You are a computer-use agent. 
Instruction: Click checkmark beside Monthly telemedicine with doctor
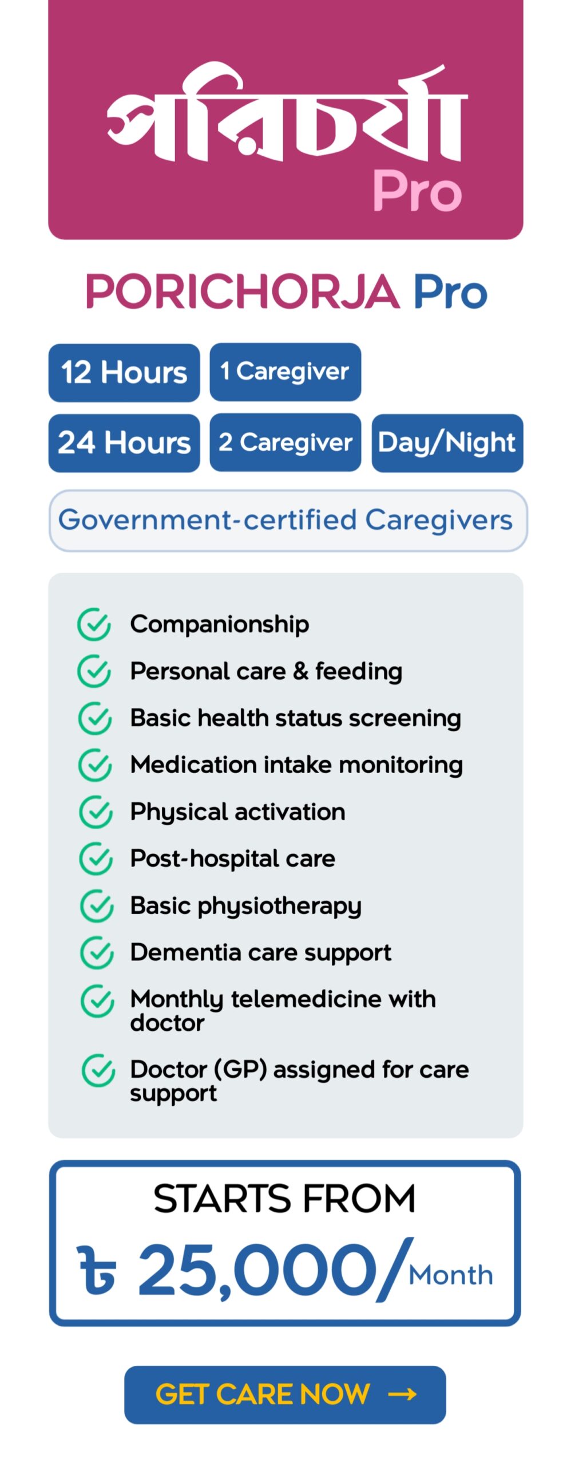(97, 1001)
